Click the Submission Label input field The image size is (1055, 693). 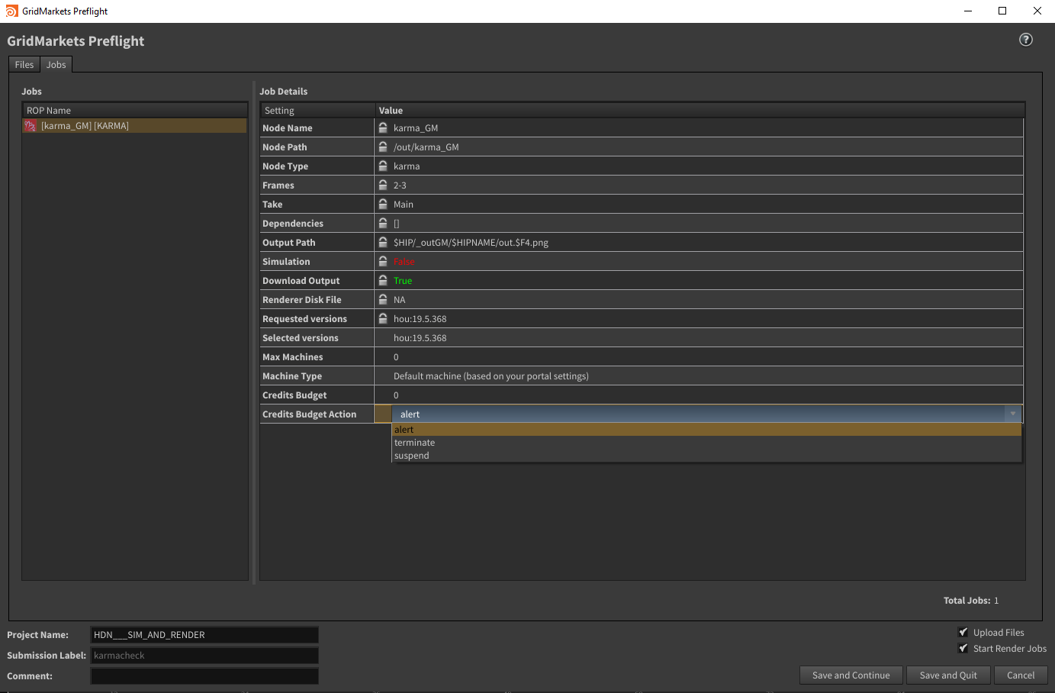pyautogui.click(x=204, y=656)
